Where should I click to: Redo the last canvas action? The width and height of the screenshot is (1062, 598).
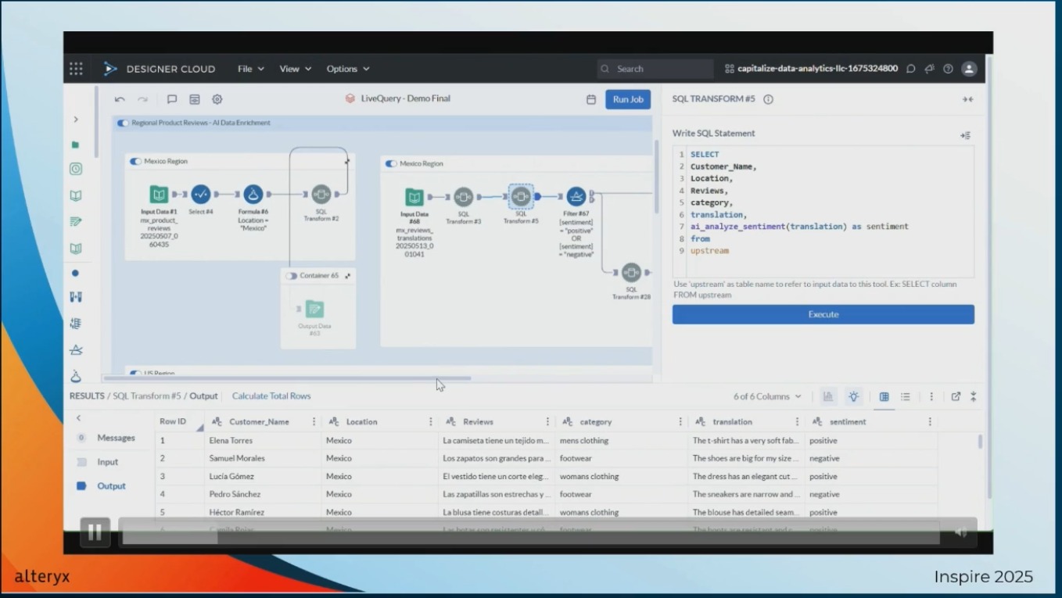pyautogui.click(x=142, y=99)
